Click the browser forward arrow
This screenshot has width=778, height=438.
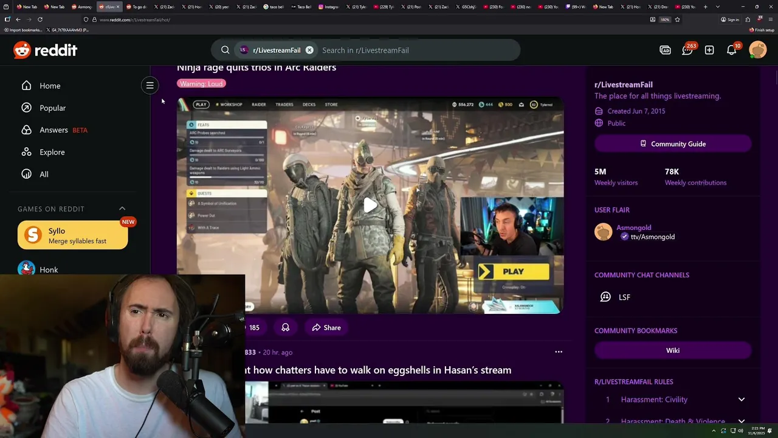(x=29, y=19)
